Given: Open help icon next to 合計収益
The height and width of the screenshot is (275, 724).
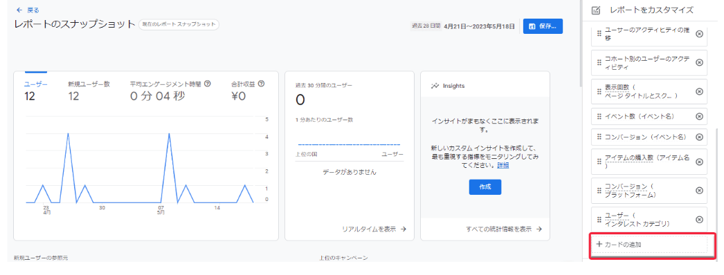Looking at the screenshot, I should (x=261, y=84).
